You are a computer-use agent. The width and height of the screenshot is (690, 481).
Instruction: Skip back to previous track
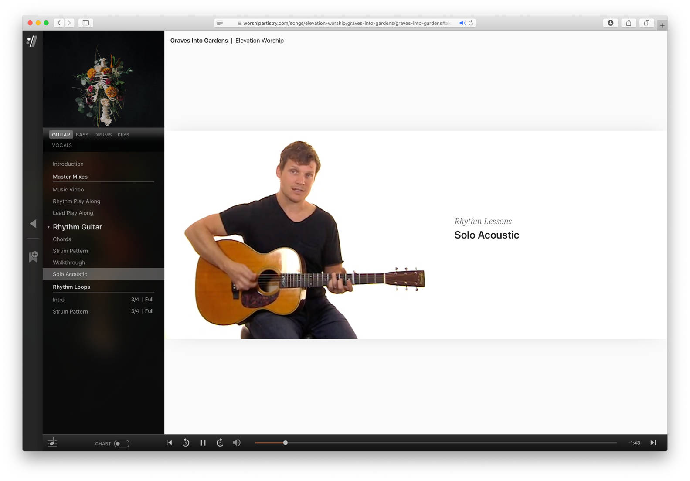point(169,443)
